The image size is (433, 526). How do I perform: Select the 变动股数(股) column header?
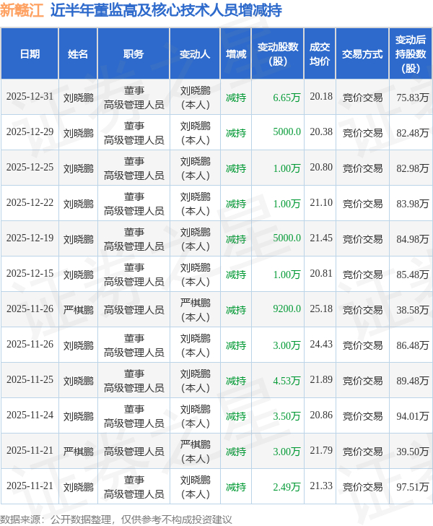click(x=278, y=54)
